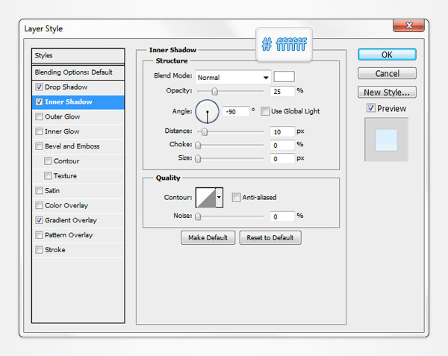Open the Blend Mode dropdown

point(233,77)
